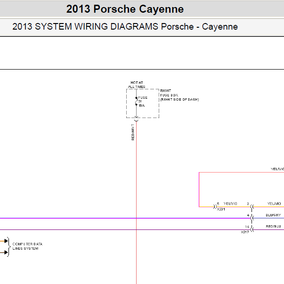Click the 'X331' connector label

[x=221, y=209]
